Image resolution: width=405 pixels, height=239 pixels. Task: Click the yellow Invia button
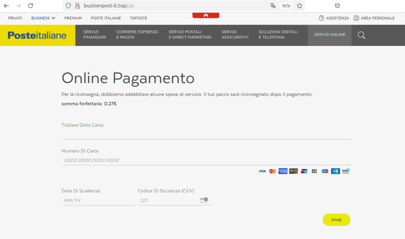coord(337,220)
